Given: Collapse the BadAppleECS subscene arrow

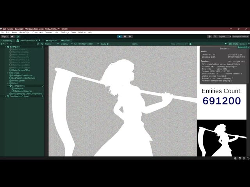Looking at the screenshot, I should click(8, 86).
